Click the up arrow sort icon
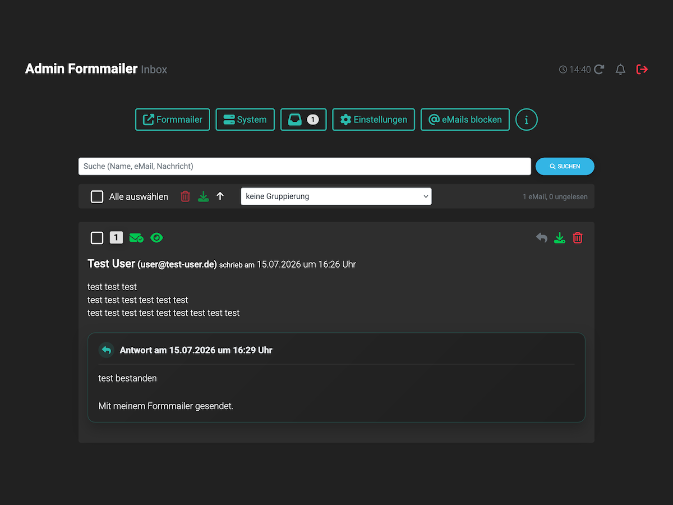The height and width of the screenshot is (505, 673). tap(220, 196)
